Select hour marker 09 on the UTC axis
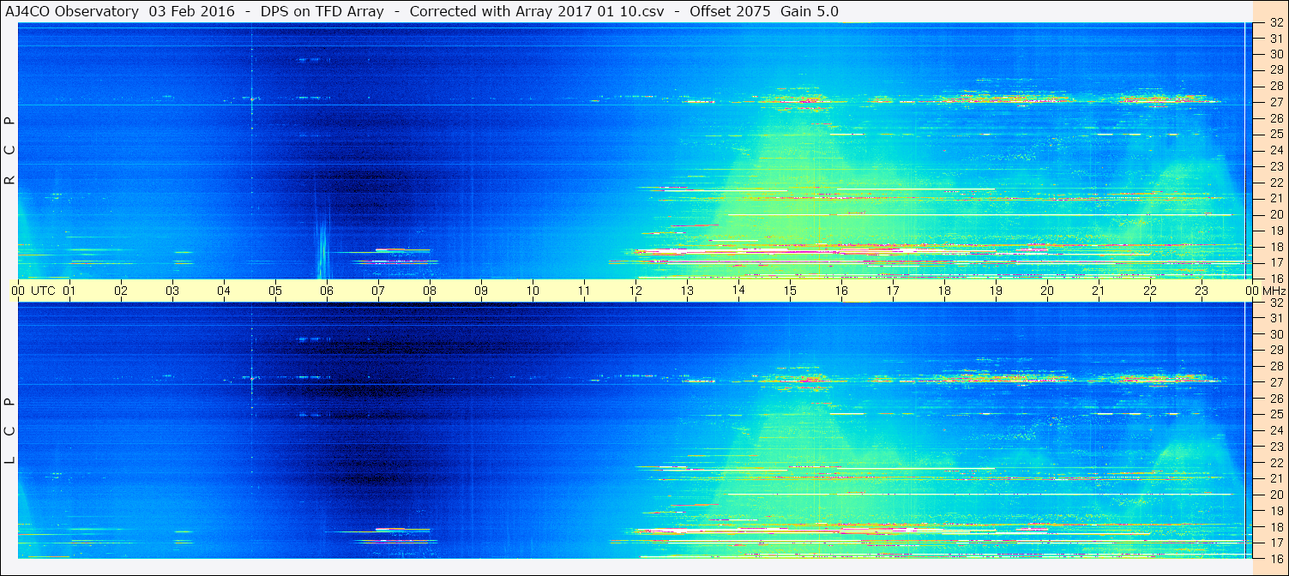The width and height of the screenshot is (1289, 576). point(481,291)
